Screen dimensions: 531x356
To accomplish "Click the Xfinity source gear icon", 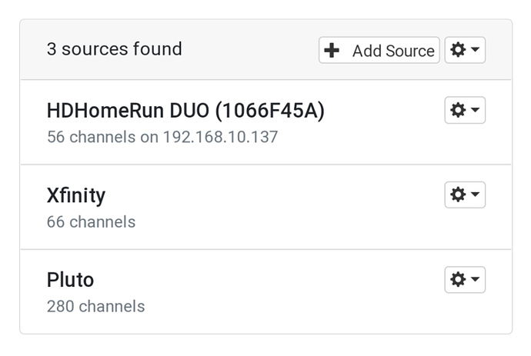I will [x=458, y=195].
